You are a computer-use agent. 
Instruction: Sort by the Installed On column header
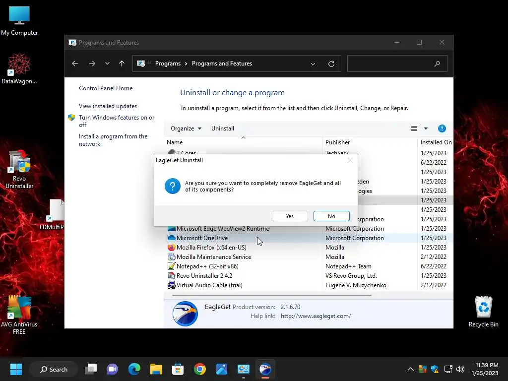coord(436,142)
